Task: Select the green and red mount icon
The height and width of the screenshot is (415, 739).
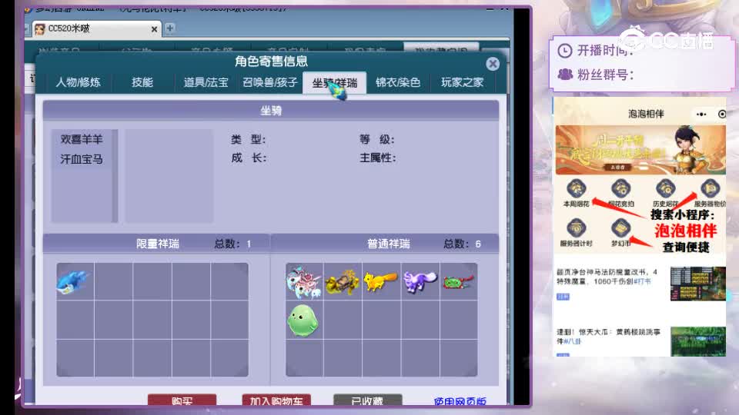Action: (458, 282)
